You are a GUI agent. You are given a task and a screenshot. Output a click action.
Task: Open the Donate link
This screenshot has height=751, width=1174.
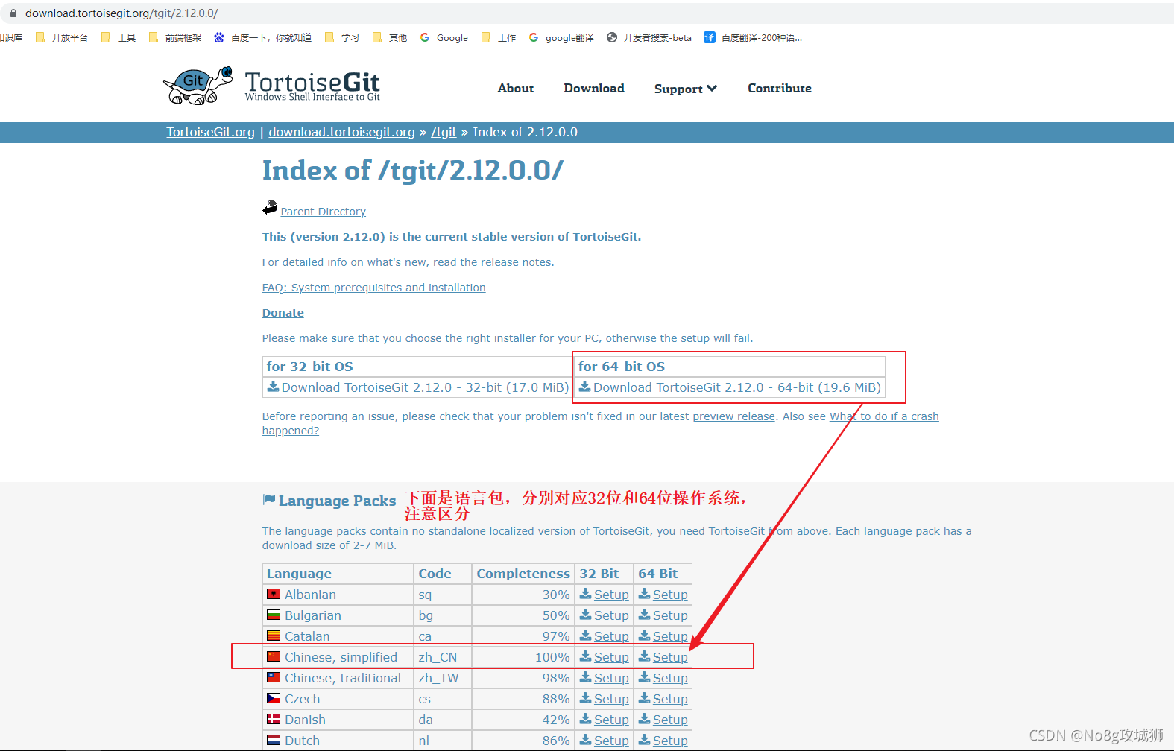pos(283,313)
